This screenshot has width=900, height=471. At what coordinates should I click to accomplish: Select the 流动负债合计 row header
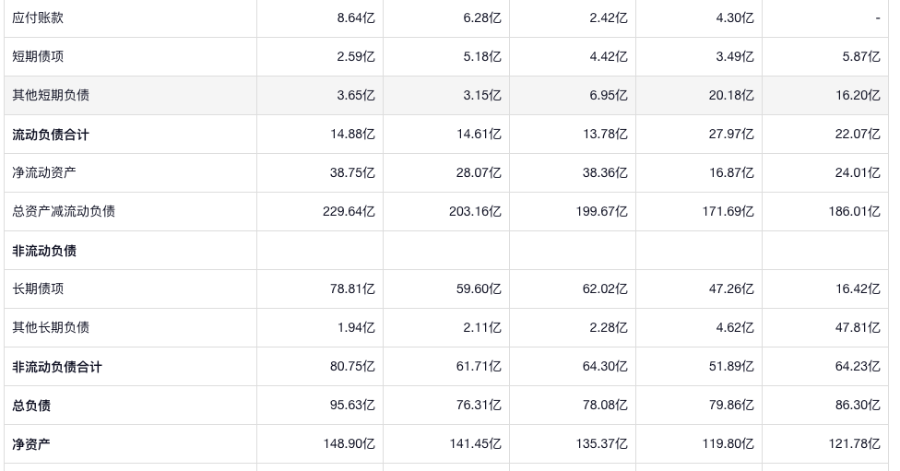tap(51, 135)
